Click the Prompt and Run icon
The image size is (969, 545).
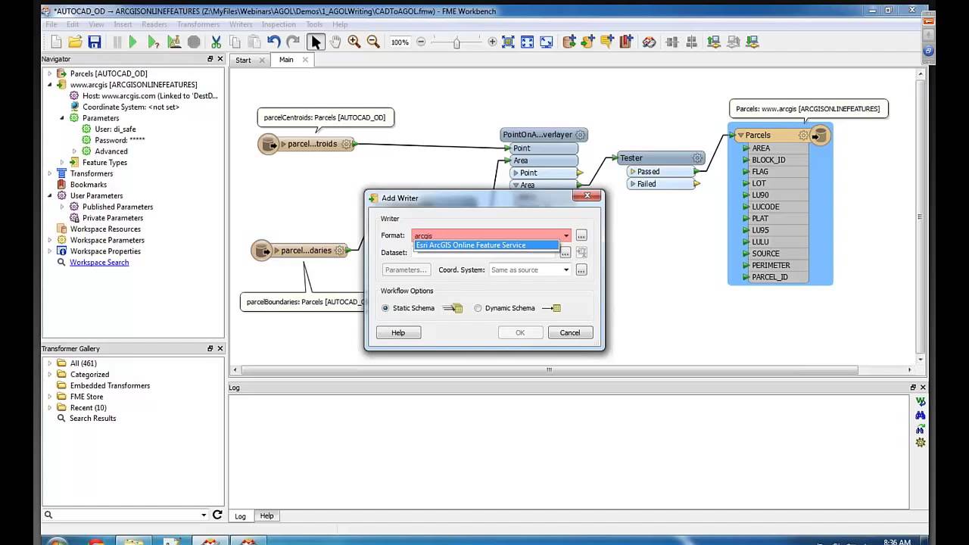154,42
